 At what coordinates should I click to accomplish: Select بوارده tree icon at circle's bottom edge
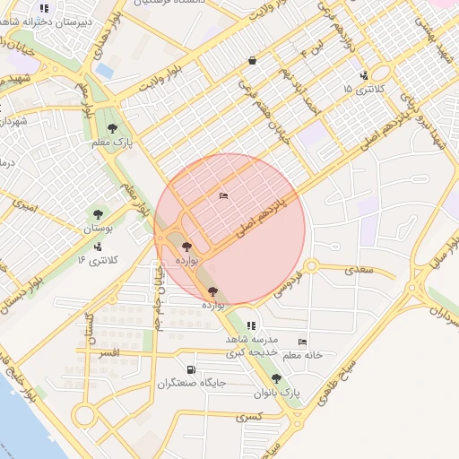(212, 291)
